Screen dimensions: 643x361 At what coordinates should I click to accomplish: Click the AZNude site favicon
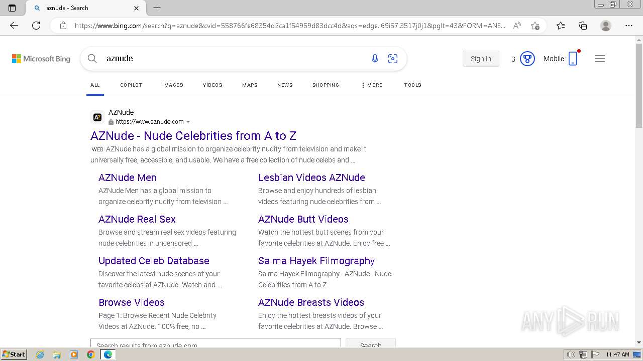(x=97, y=117)
